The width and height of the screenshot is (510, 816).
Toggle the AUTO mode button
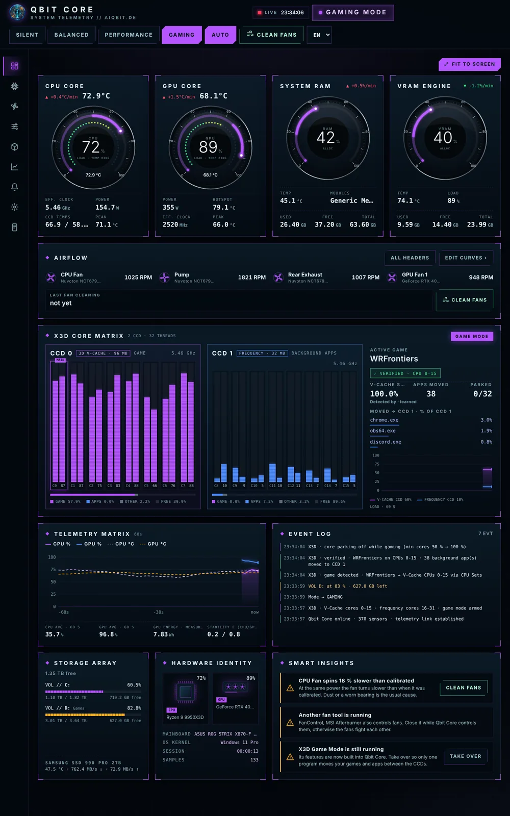[x=220, y=35]
